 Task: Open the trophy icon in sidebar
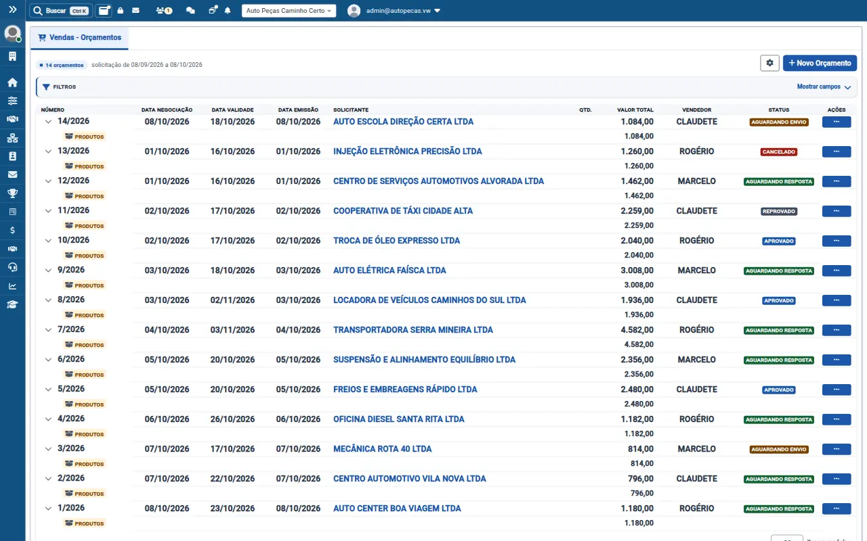coord(12,193)
